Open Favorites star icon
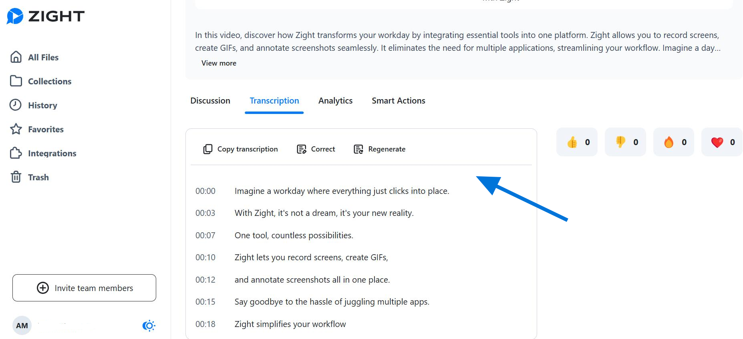 click(x=16, y=129)
